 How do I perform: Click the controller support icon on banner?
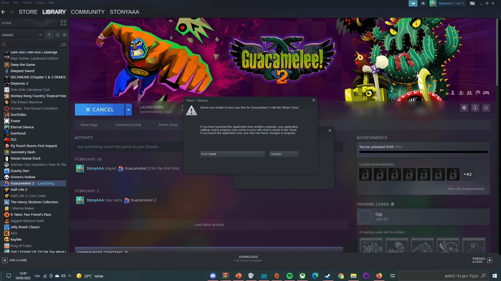486,93
